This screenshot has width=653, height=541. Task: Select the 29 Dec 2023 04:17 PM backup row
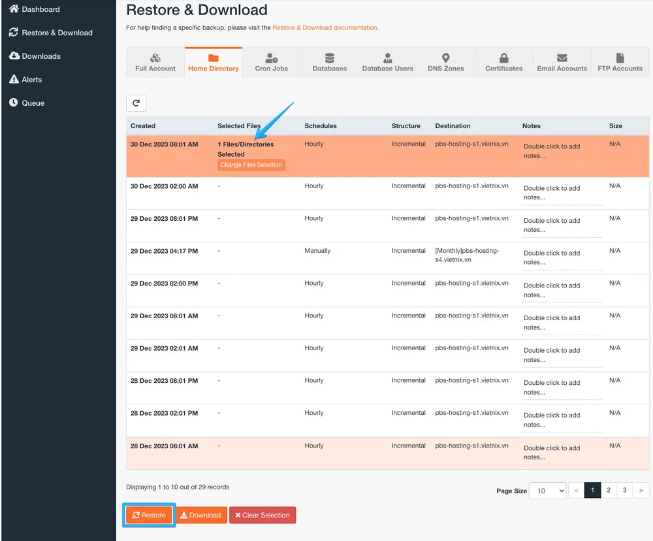point(164,251)
